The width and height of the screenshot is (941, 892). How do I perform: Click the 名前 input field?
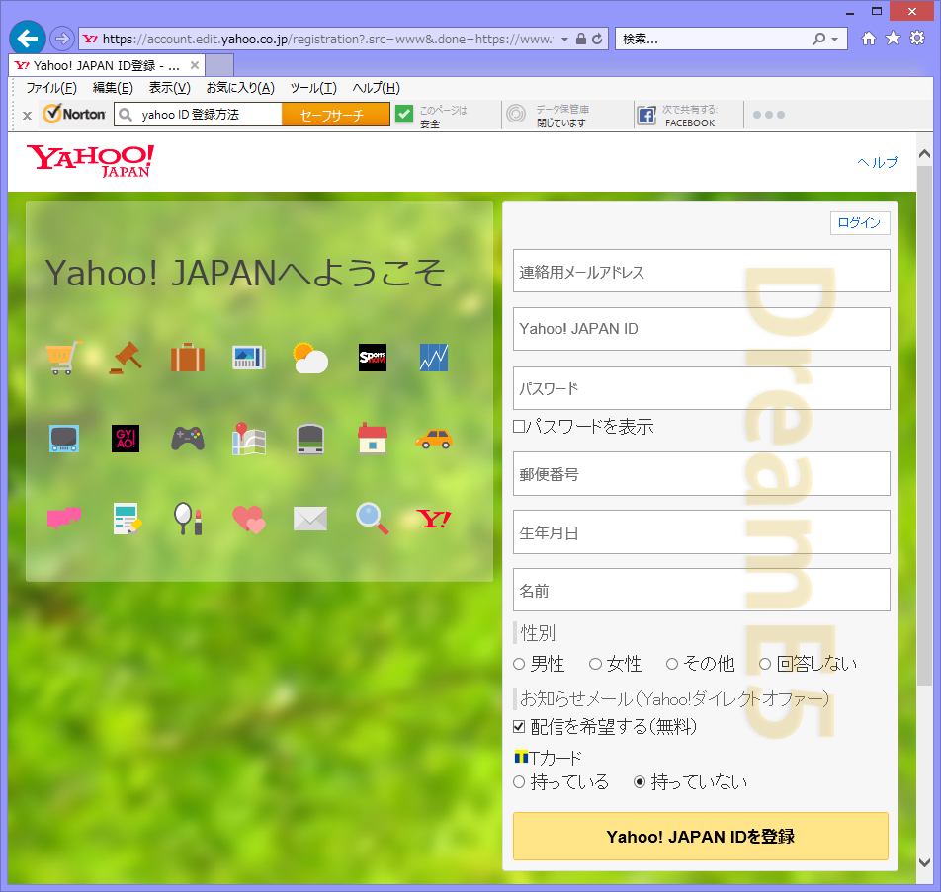click(x=701, y=591)
